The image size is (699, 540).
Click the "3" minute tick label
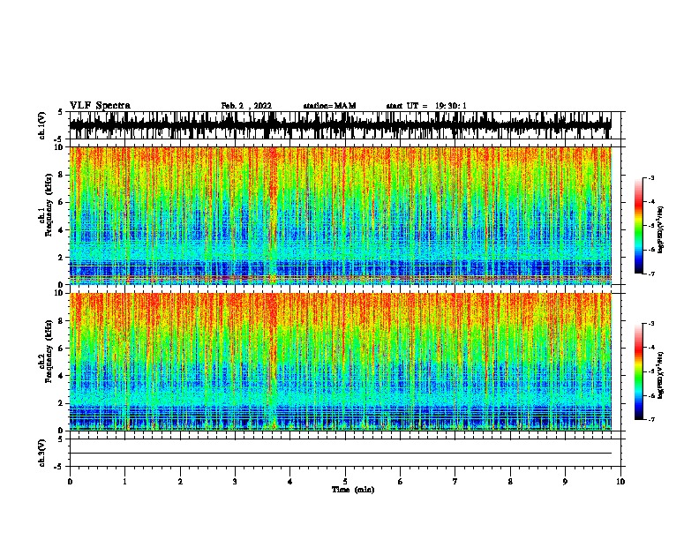[235, 482]
